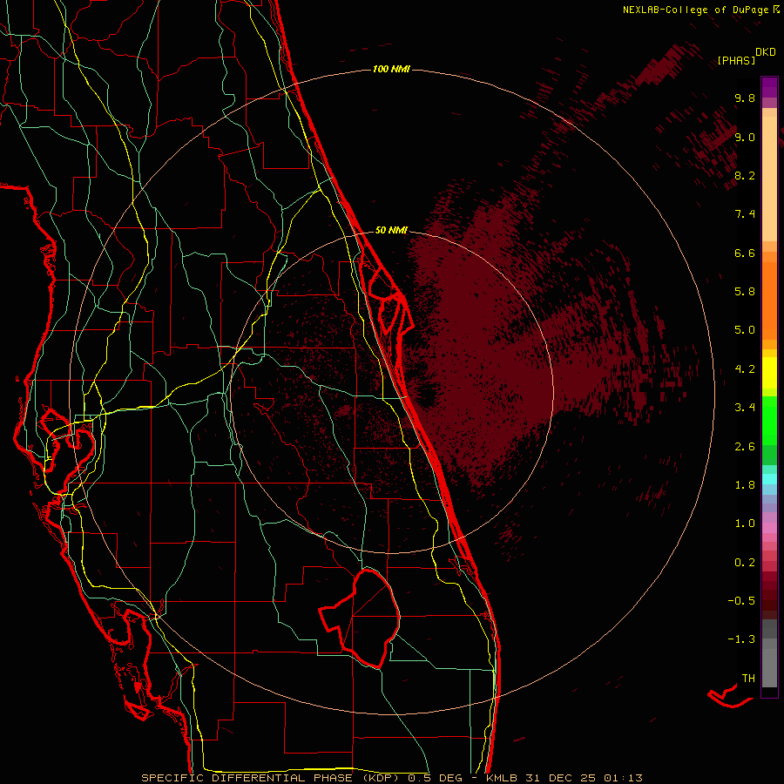Click the 3.4 value on color scale

(x=745, y=408)
